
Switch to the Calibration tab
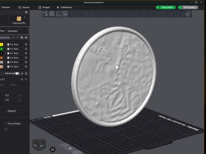64,7
